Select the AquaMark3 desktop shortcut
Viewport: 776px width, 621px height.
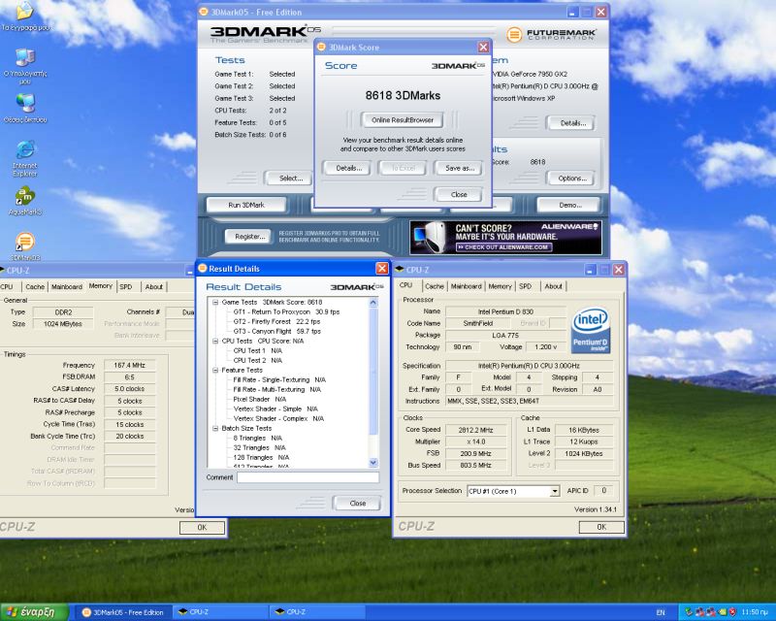coord(25,201)
